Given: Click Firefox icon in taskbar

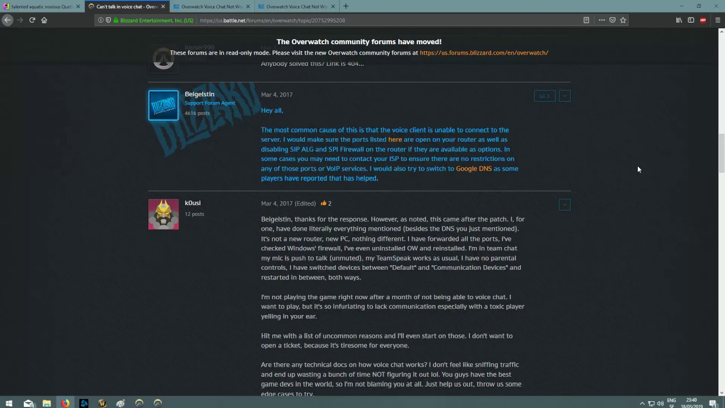Looking at the screenshot, I should pyautogui.click(x=66, y=403).
